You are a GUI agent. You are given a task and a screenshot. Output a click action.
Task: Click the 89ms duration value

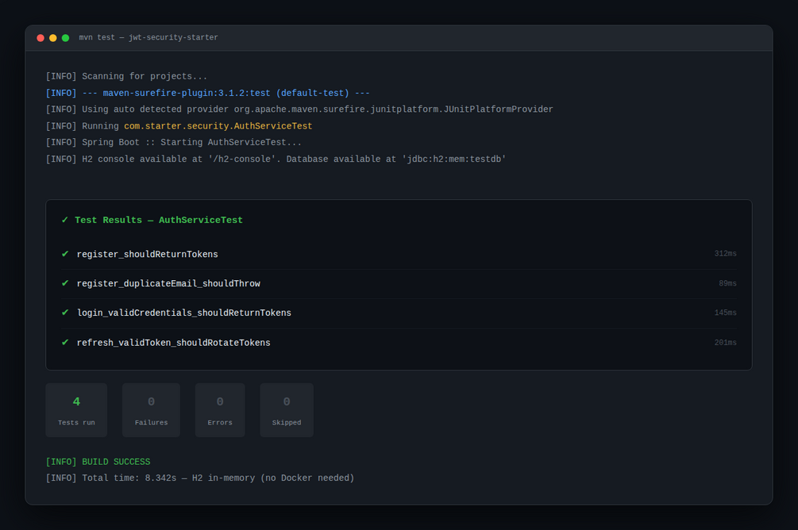click(x=728, y=283)
